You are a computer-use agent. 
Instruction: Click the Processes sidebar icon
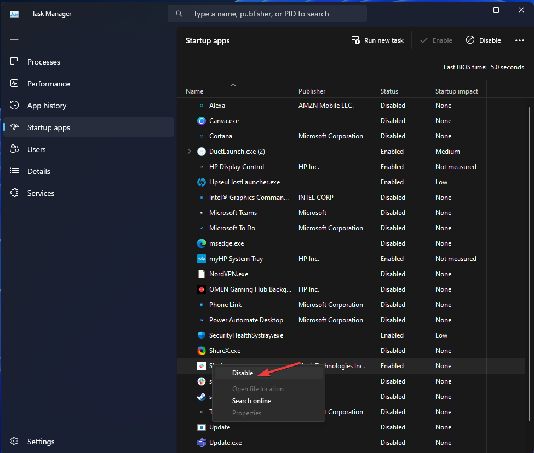(x=14, y=61)
